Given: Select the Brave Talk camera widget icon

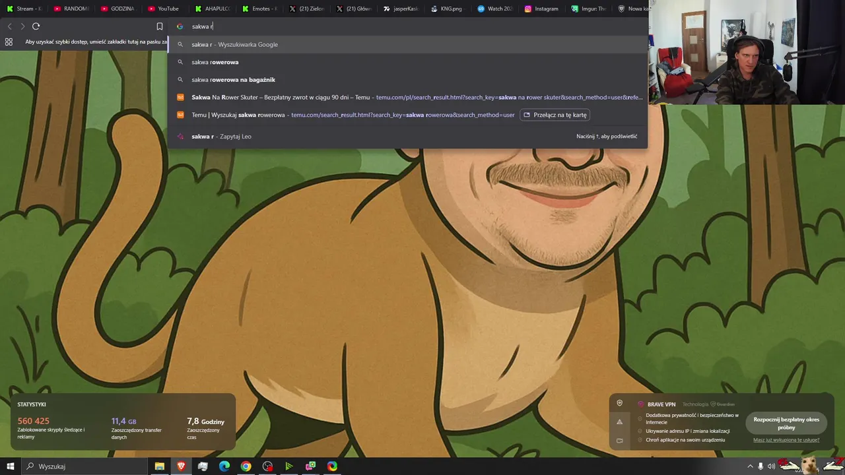Looking at the screenshot, I should 619,440.
